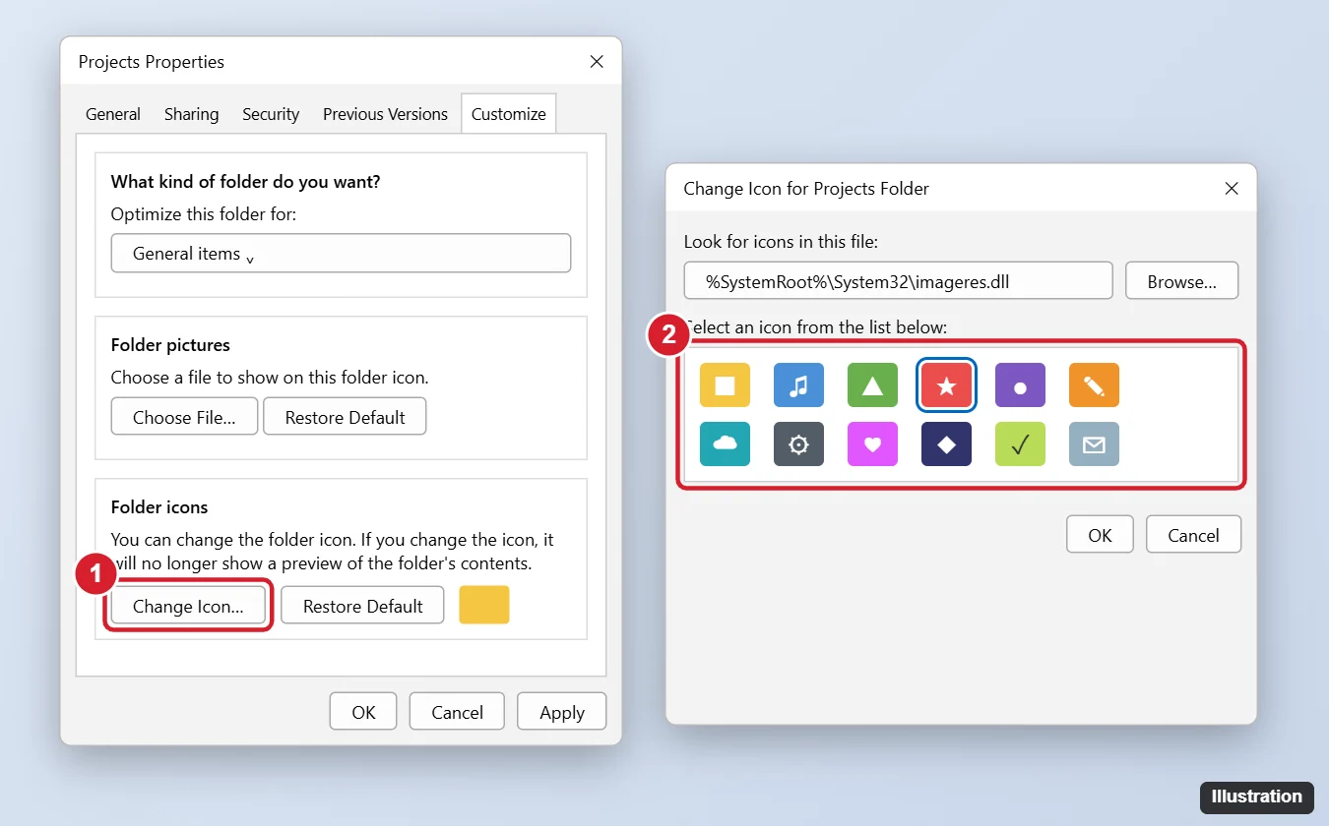The height and width of the screenshot is (826, 1329).
Task: Cancel the Projects Properties dialog
Action: [457, 712]
